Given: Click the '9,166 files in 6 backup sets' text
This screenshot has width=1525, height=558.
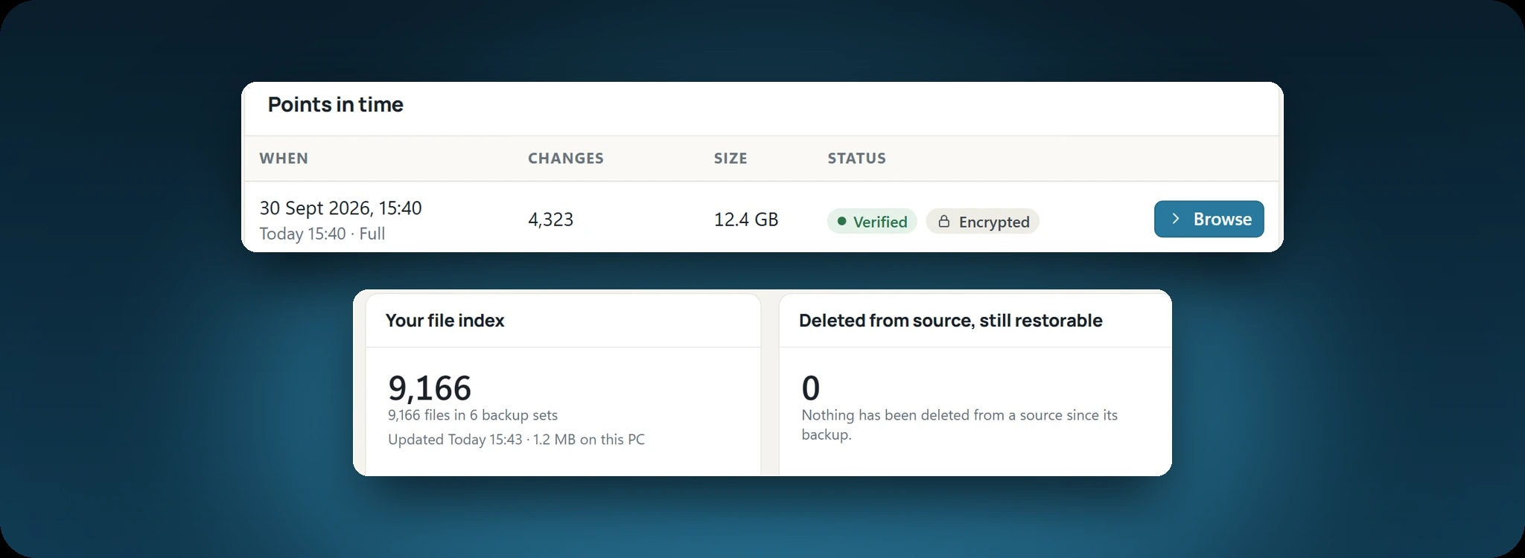Looking at the screenshot, I should click(473, 415).
